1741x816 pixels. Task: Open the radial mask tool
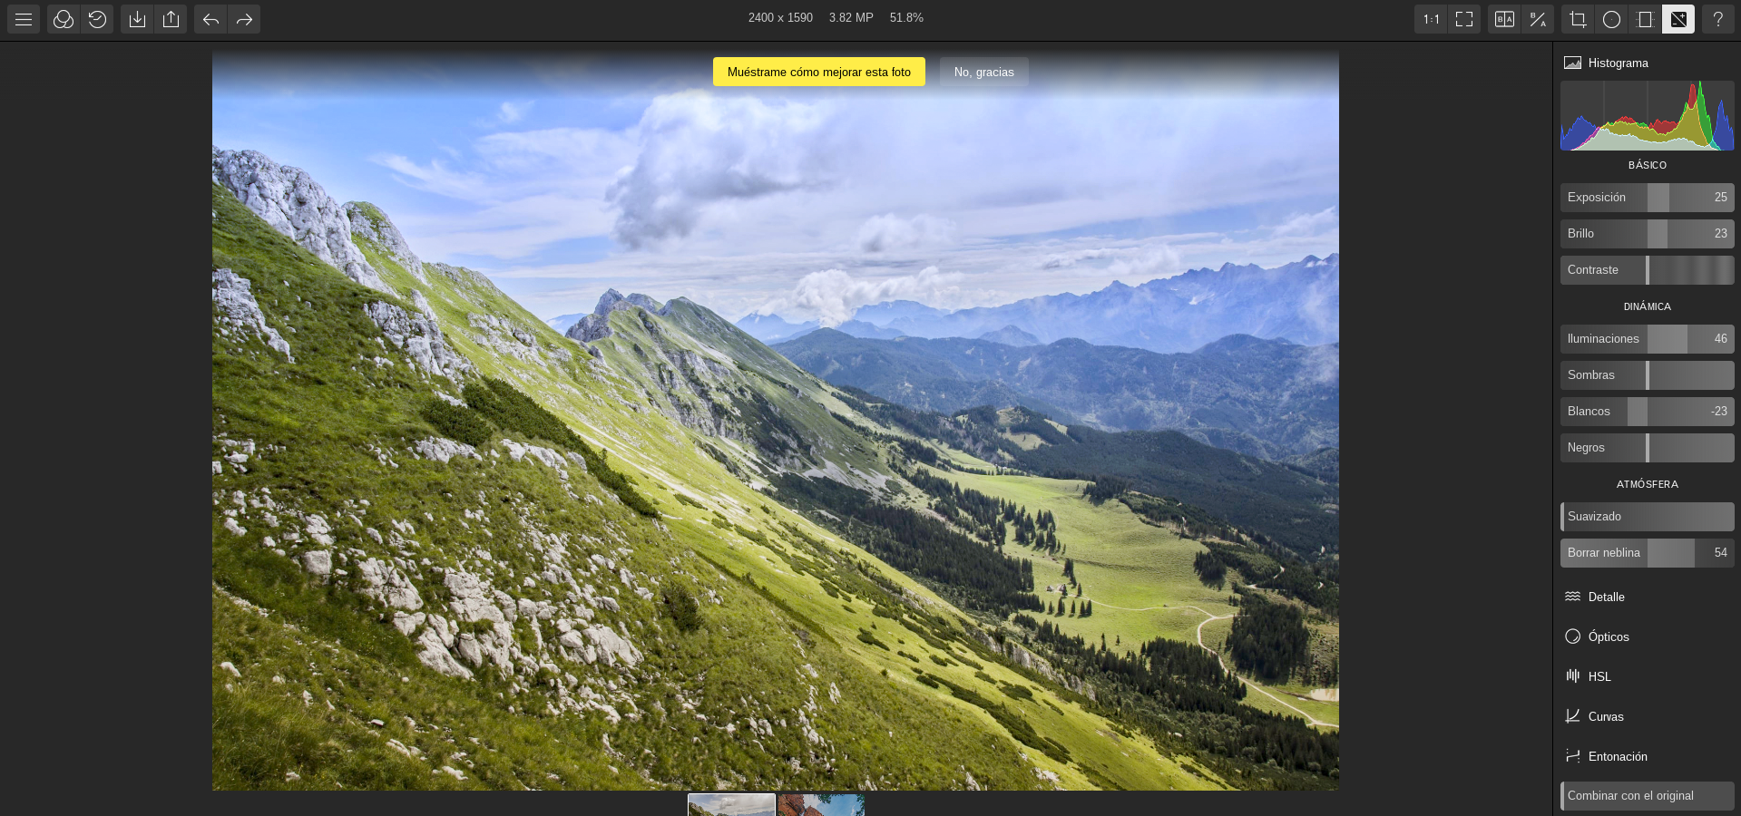pyautogui.click(x=1611, y=18)
